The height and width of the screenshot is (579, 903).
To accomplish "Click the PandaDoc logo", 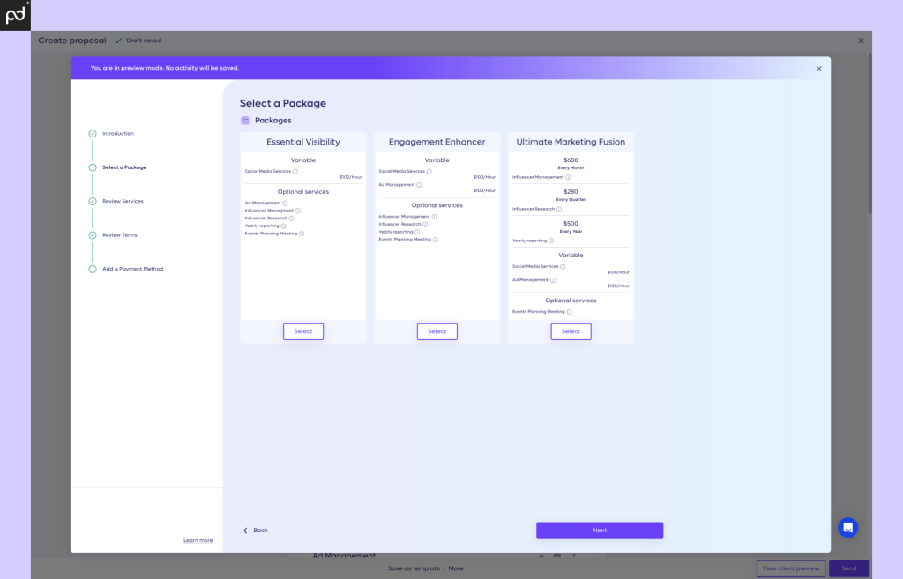I will 15,15.
